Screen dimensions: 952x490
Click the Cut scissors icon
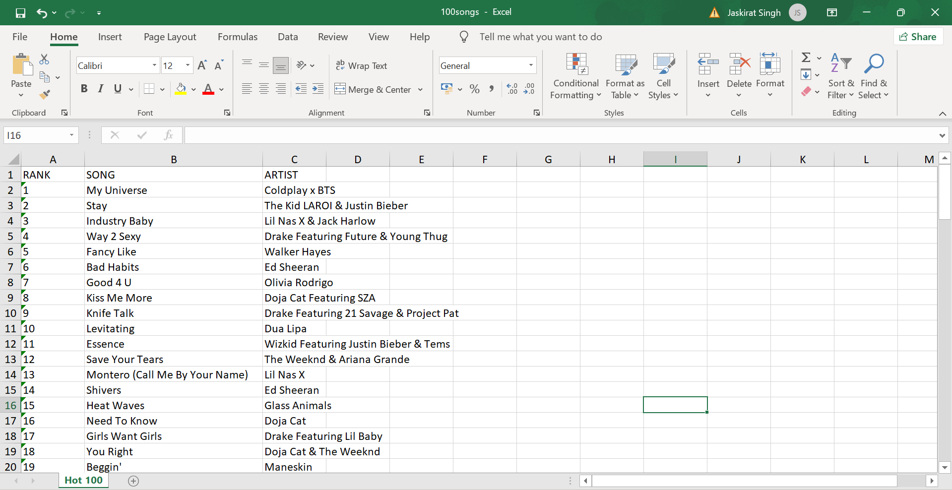44,60
